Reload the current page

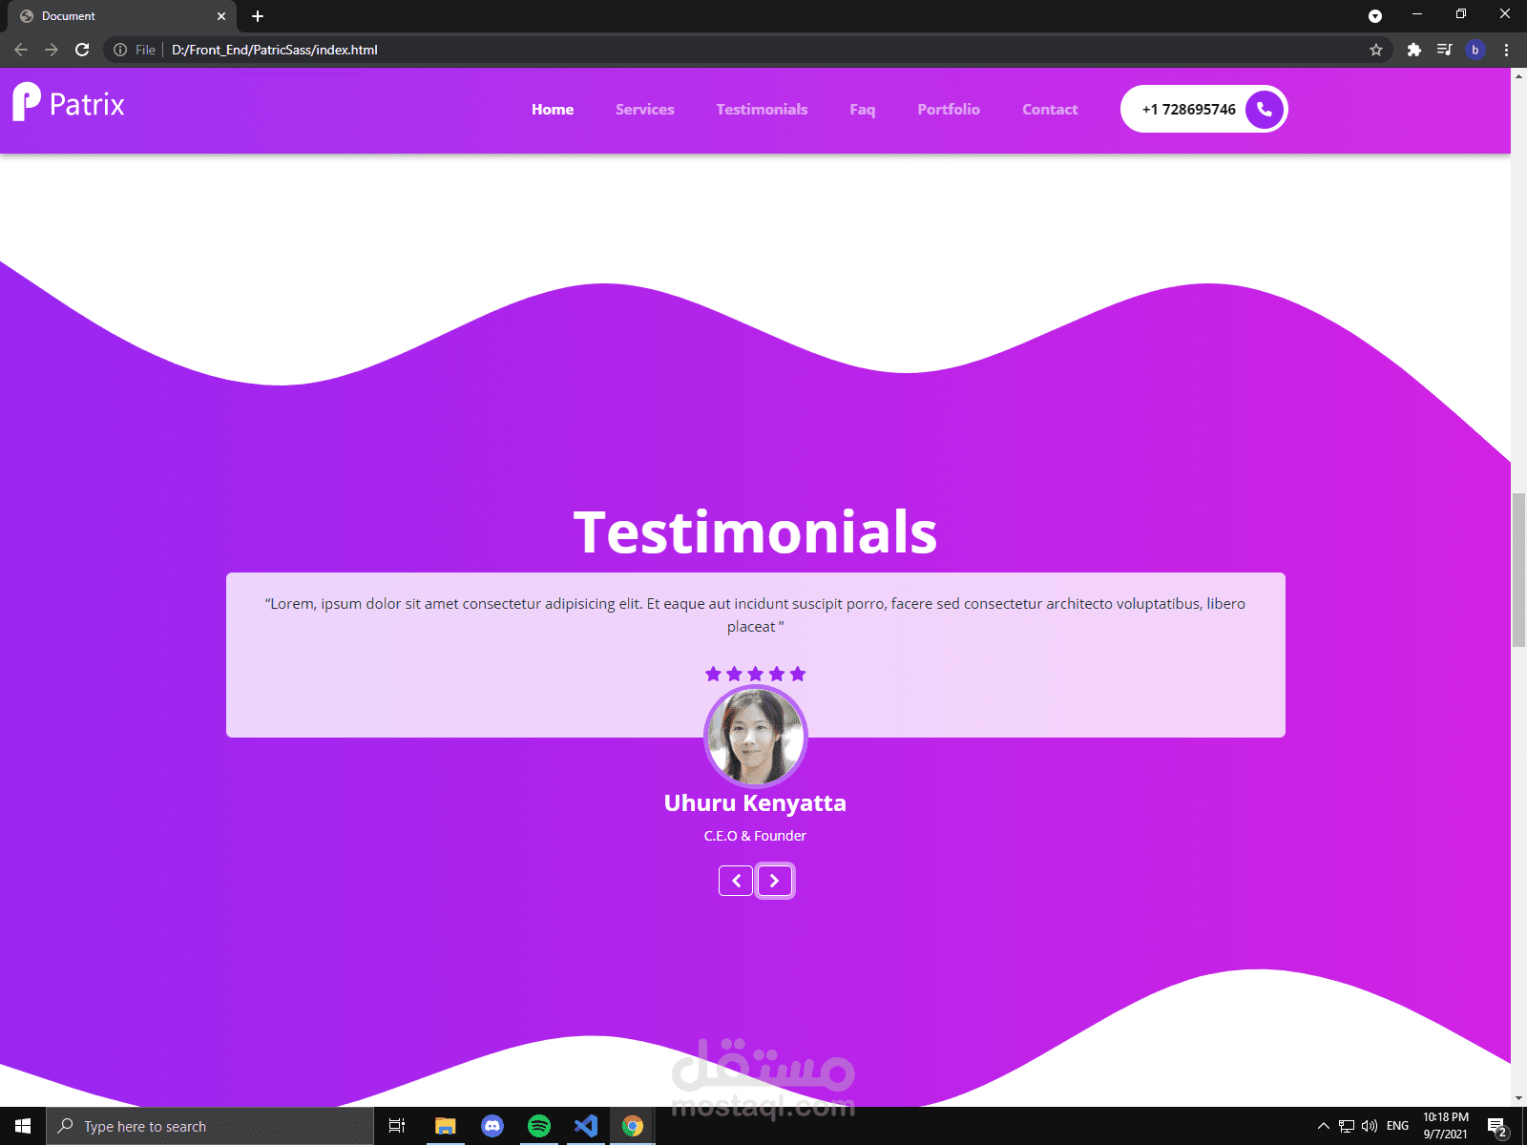tap(82, 50)
